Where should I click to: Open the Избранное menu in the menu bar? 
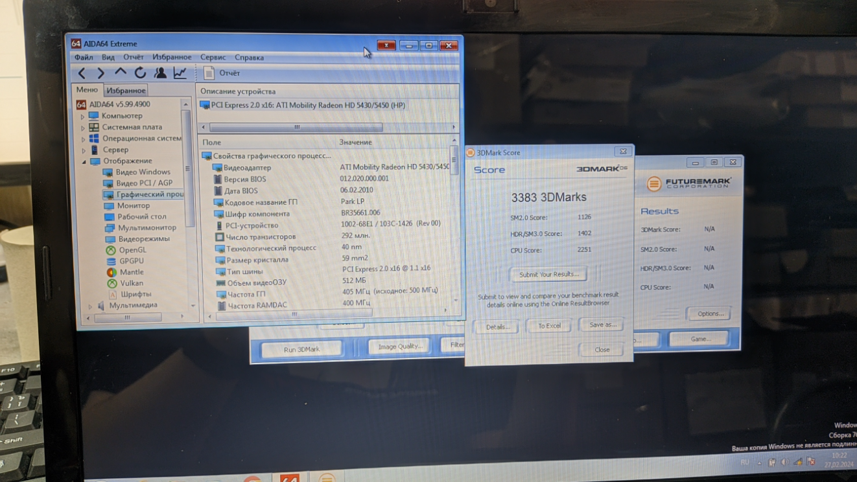(x=172, y=58)
